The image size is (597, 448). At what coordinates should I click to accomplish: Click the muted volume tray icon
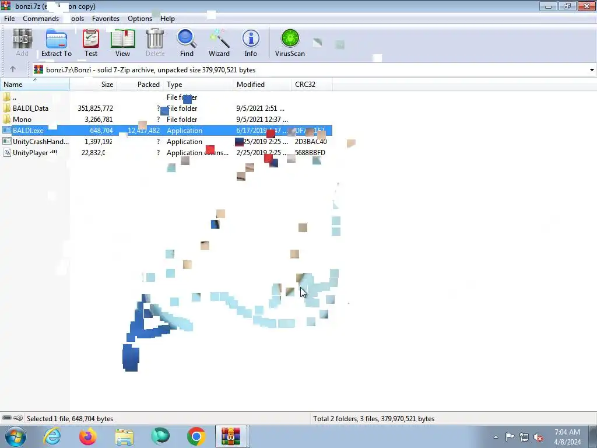(538, 437)
